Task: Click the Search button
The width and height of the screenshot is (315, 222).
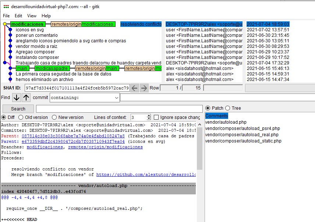Action: [18, 109]
